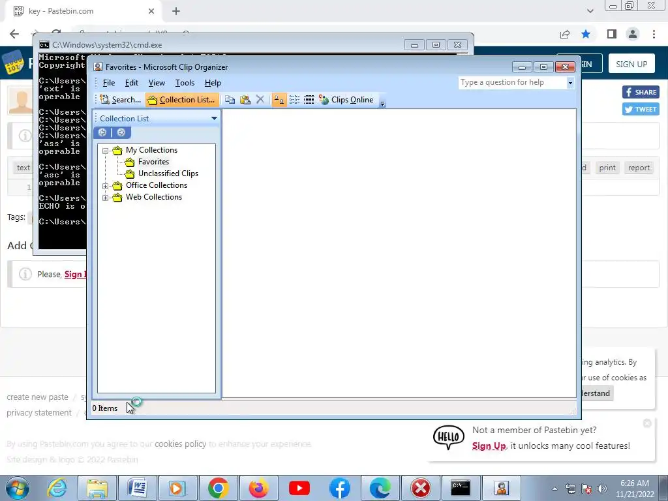Click the Clip Organizer title bar icon
Screen dimensions: 668x501
pyautogui.click(x=98, y=67)
